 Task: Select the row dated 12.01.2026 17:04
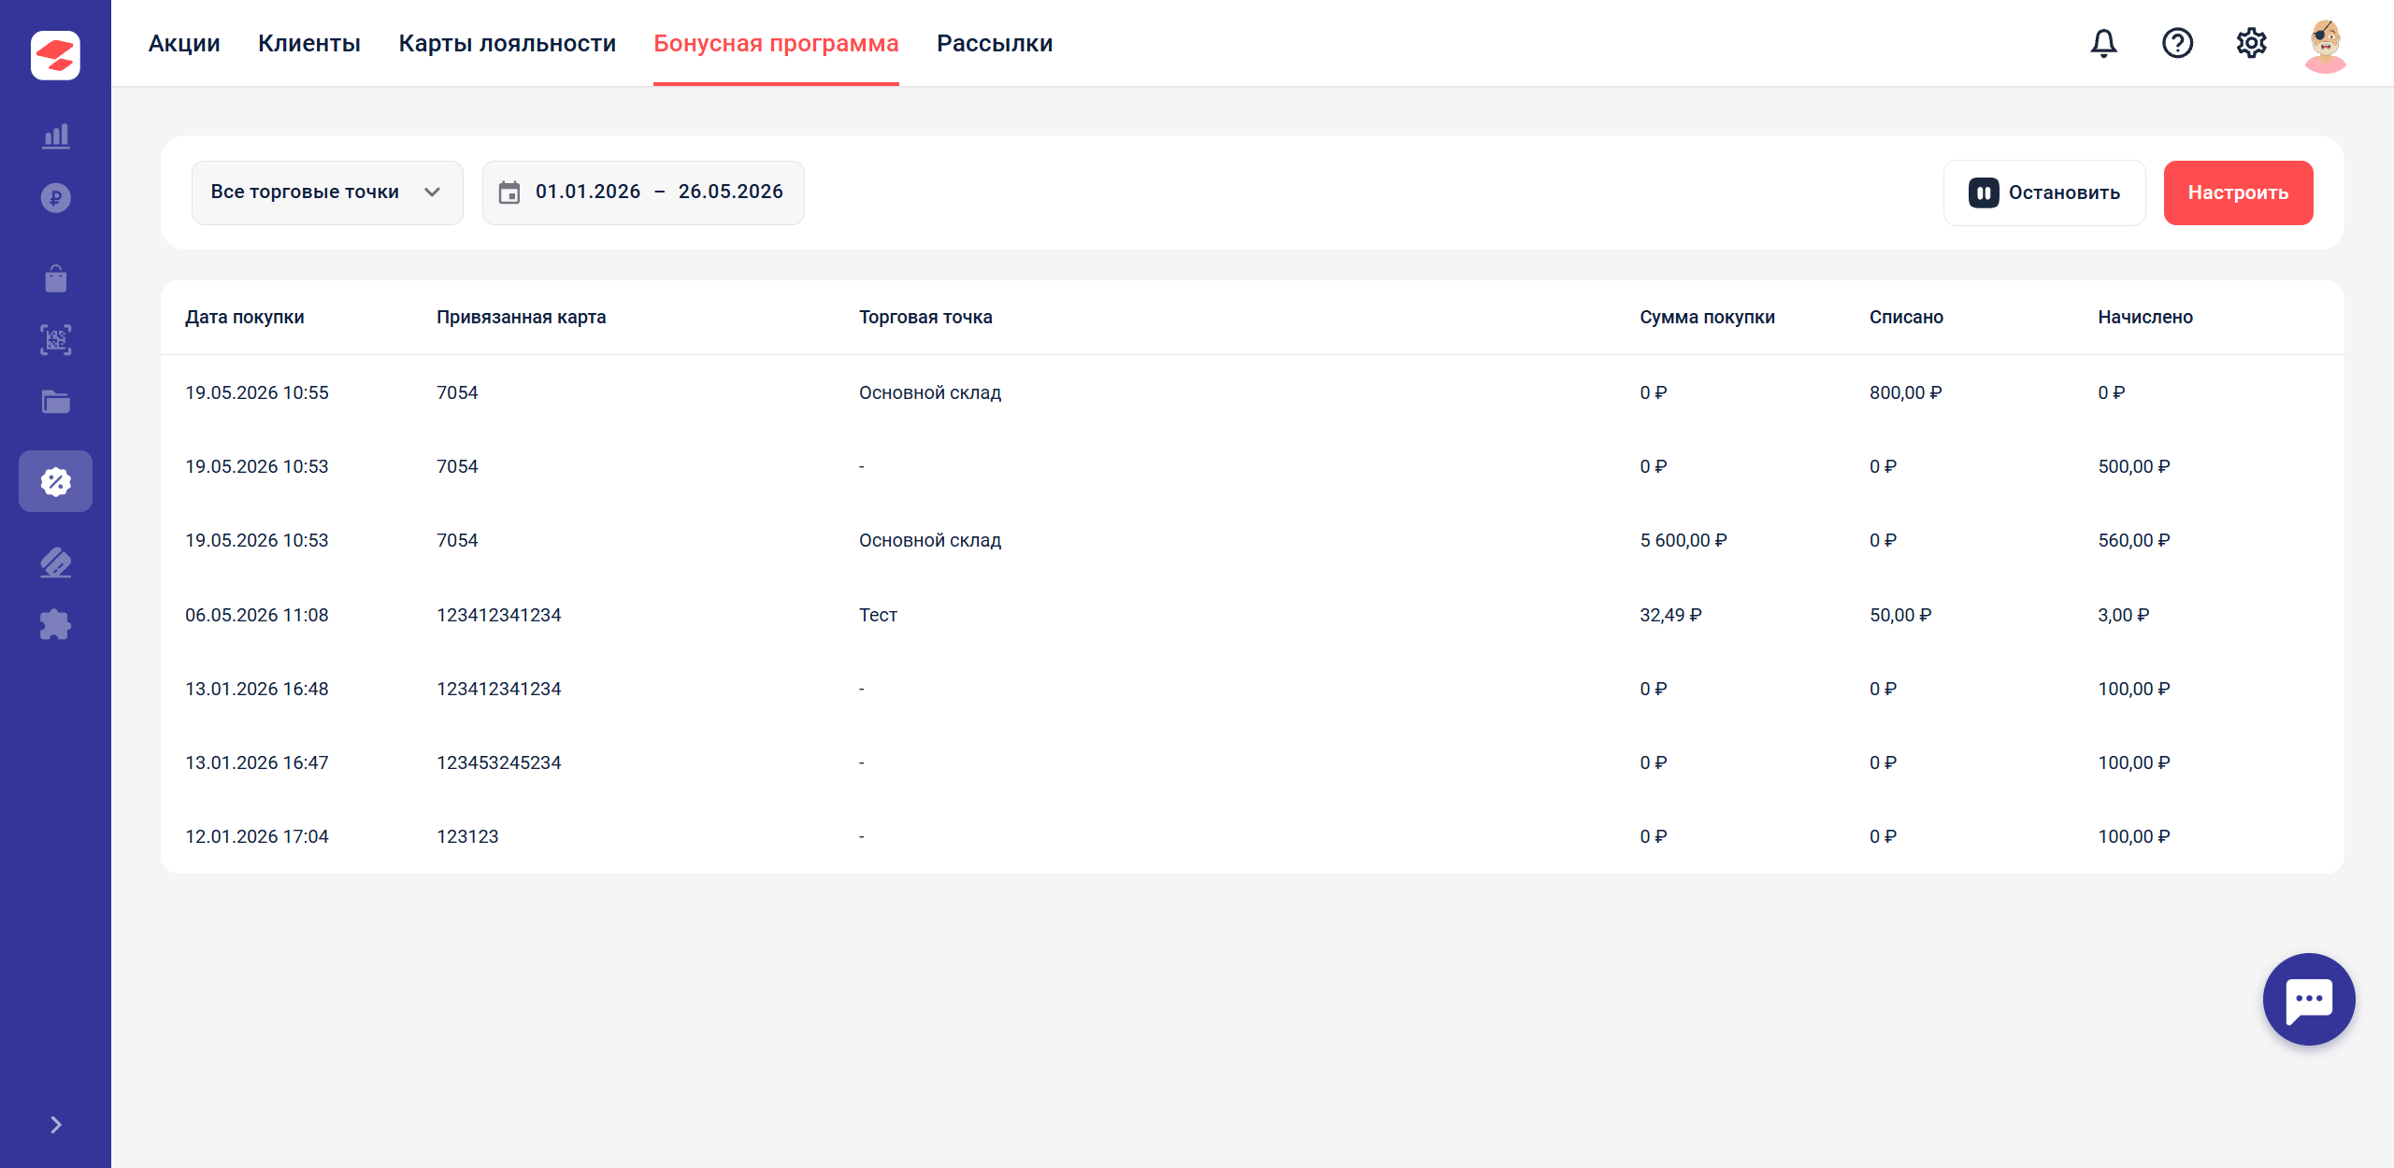pyautogui.click(x=1252, y=836)
